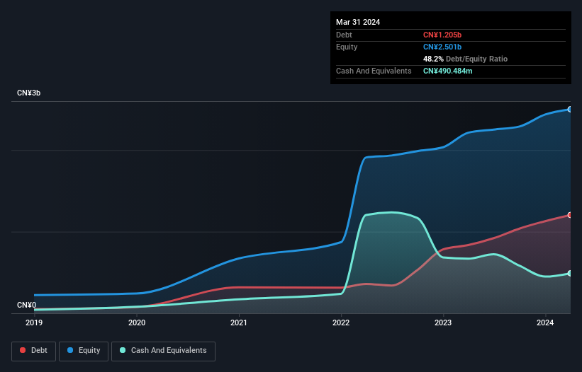Click the Equity label in the tooltip
582x372 pixels.
point(347,47)
